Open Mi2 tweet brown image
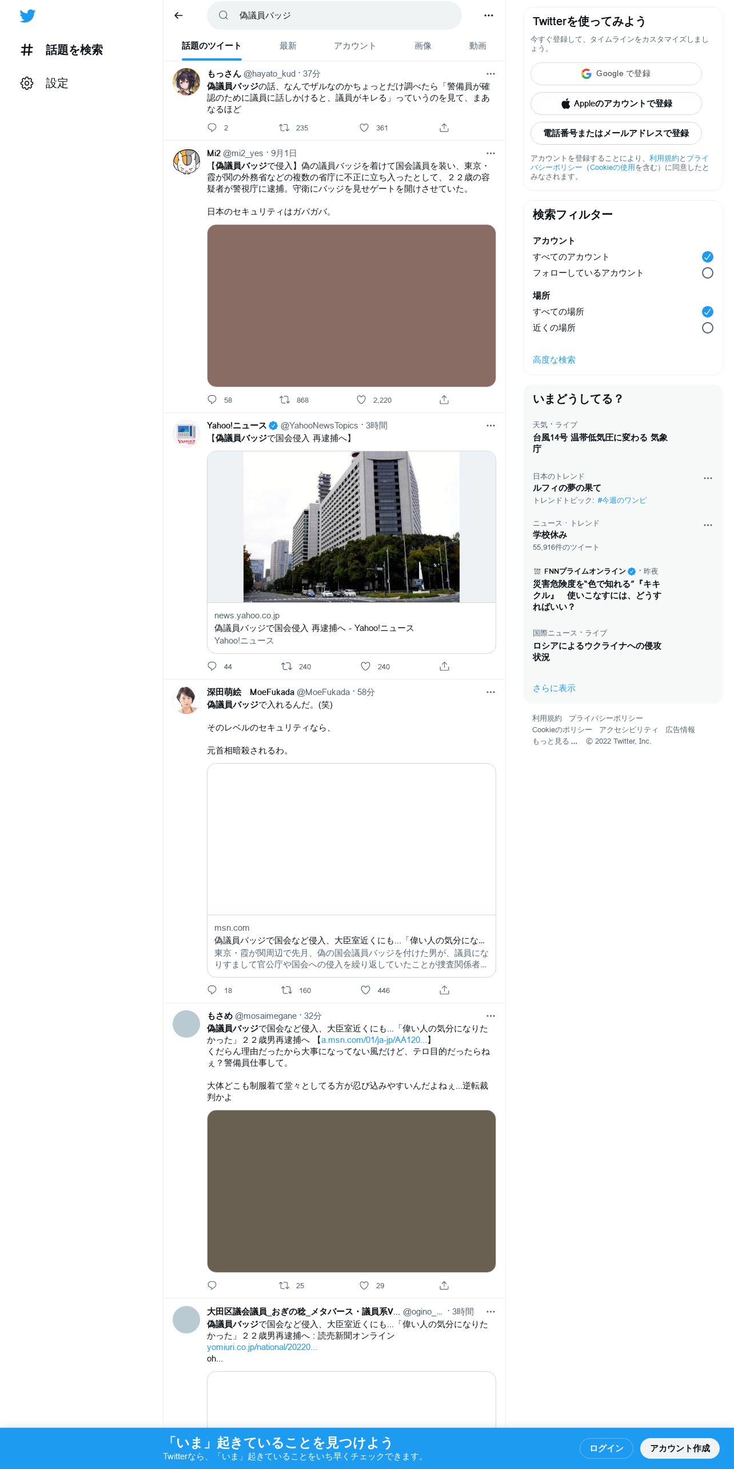 point(351,305)
